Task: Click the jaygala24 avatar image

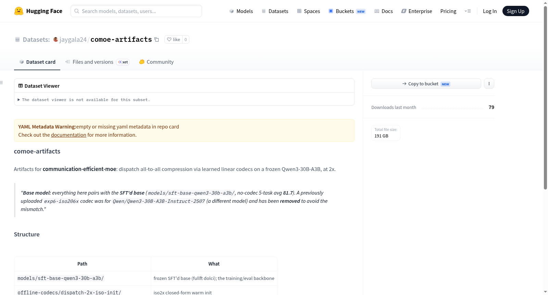Action: pyautogui.click(x=56, y=39)
